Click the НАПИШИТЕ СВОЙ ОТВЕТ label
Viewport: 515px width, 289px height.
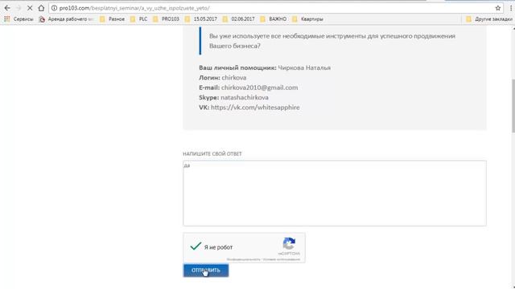click(212, 153)
